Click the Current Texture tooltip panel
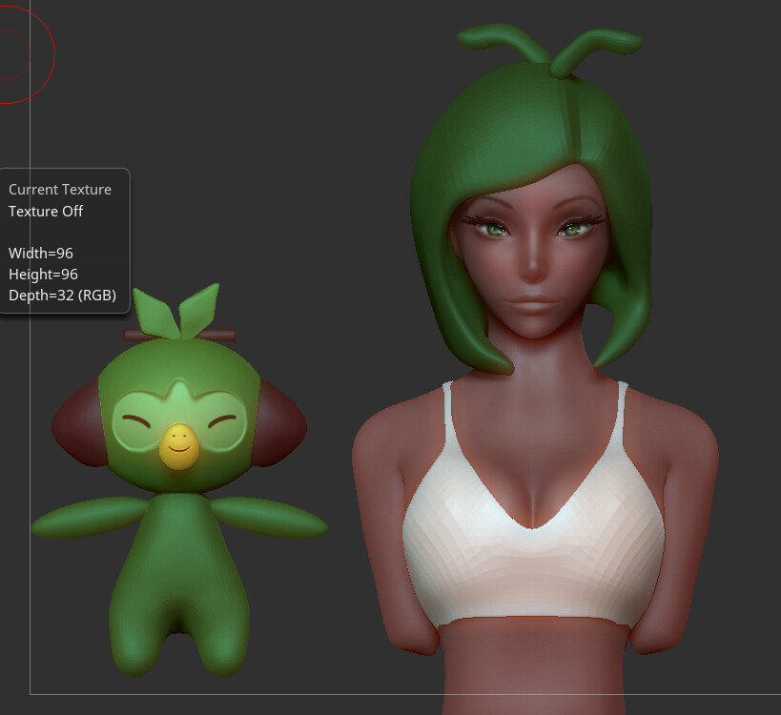This screenshot has width=781, height=715. [64, 238]
